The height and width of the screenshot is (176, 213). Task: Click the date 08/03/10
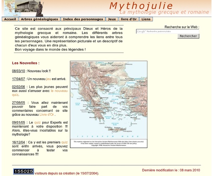coord(18,71)
